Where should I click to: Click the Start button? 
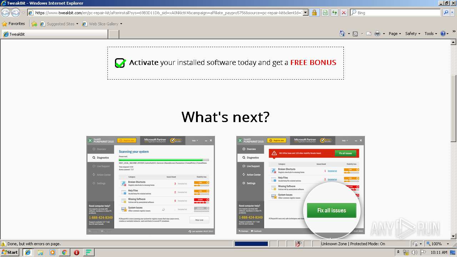[10, 252]
